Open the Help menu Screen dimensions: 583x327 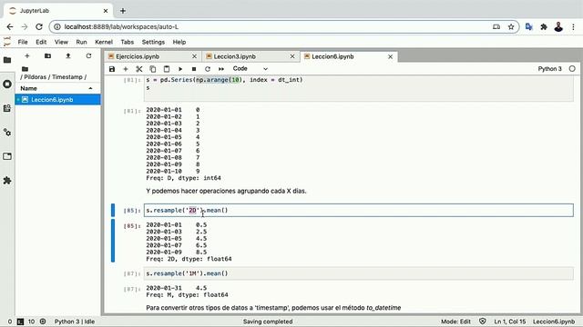pos(179,42)
